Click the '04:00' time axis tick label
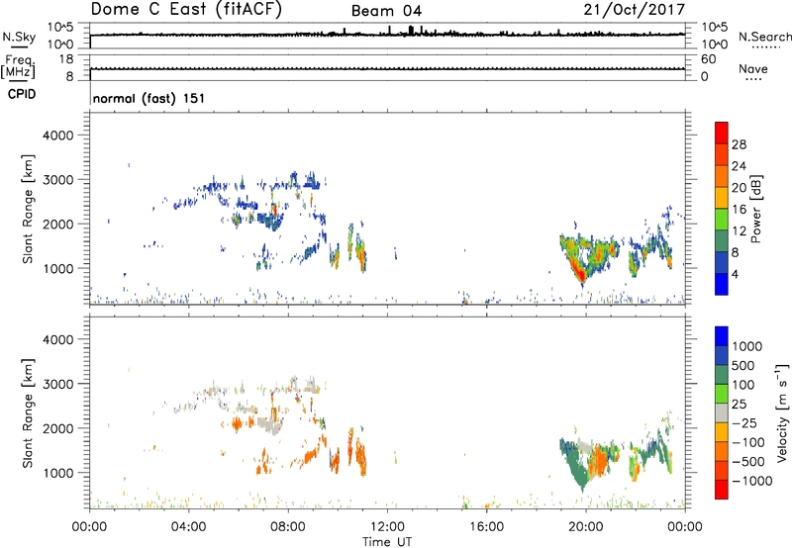Screen dimensions: 792x548 tap(188, 527)
